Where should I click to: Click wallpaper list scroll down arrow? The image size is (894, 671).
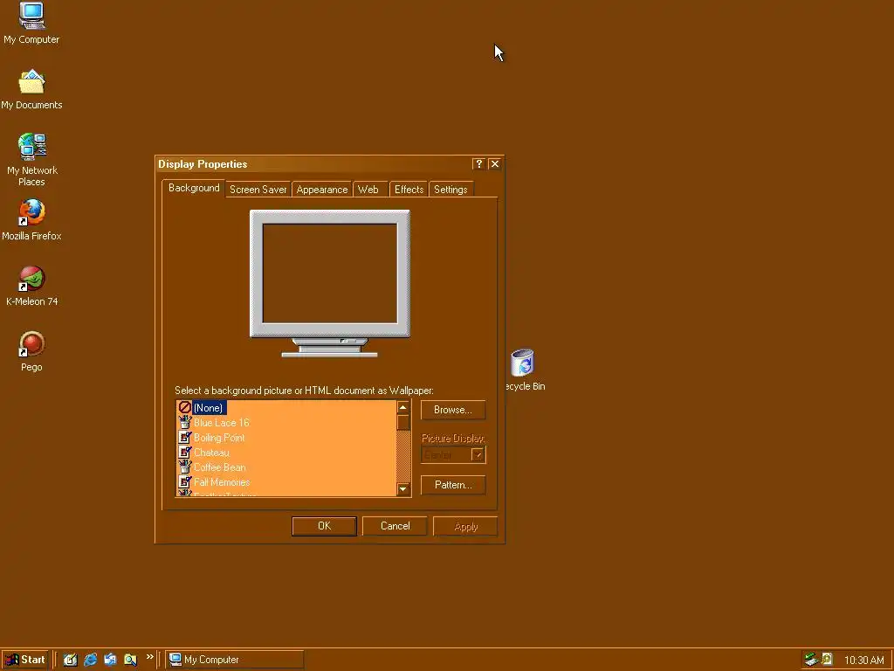click(x=403, y=489)
